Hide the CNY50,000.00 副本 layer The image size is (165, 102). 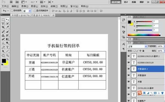point(129,88)
